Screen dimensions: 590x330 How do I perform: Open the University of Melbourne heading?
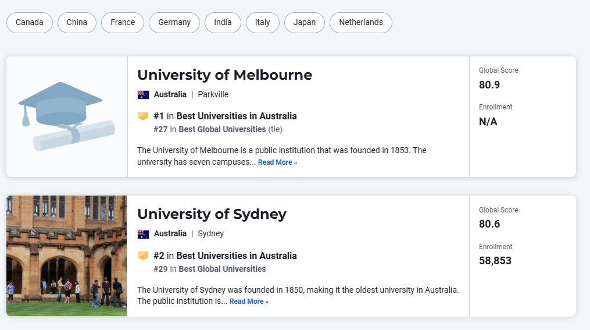(224, 75)
